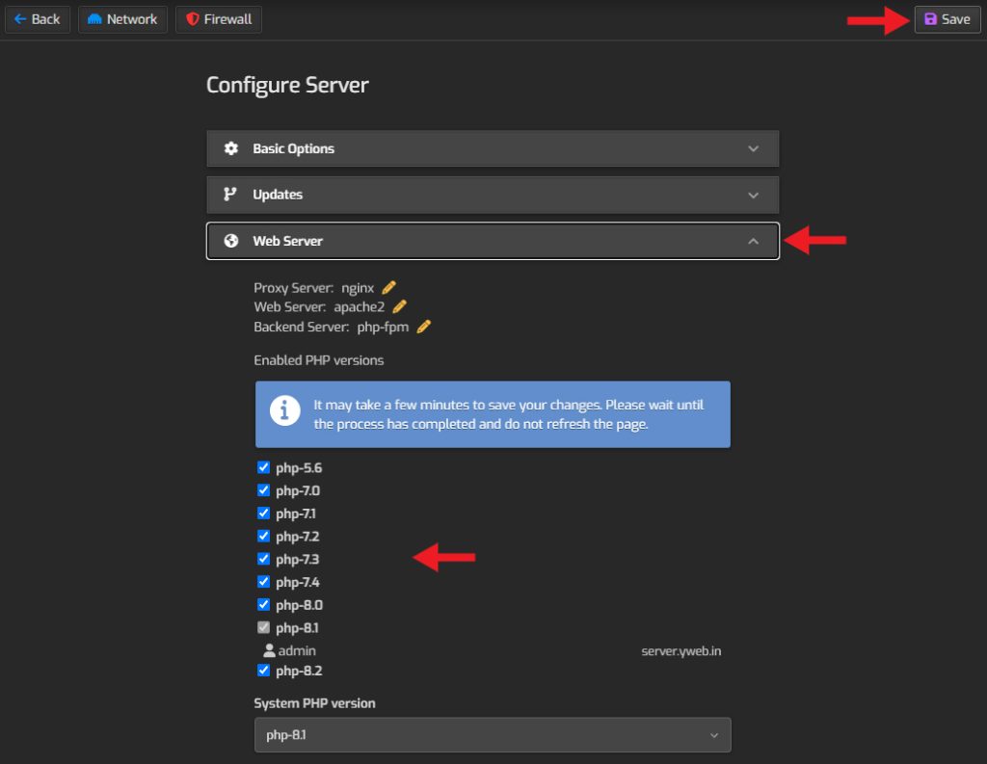Click the gear icon beside Basic Options
The image size is (987, 764).
pyautogui.click(x=231, y=148)
